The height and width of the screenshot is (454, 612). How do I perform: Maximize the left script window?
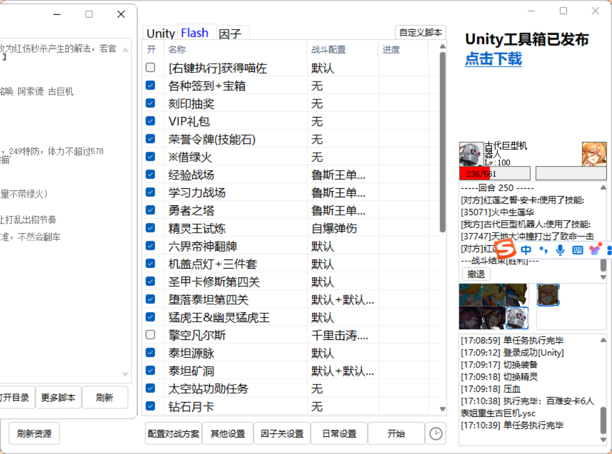coord(89,14)
